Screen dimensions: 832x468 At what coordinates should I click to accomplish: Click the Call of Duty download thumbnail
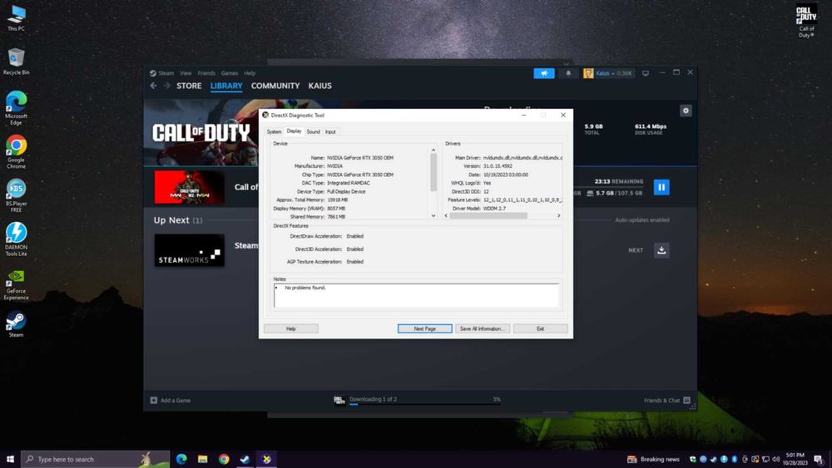[x=190, y=187]
